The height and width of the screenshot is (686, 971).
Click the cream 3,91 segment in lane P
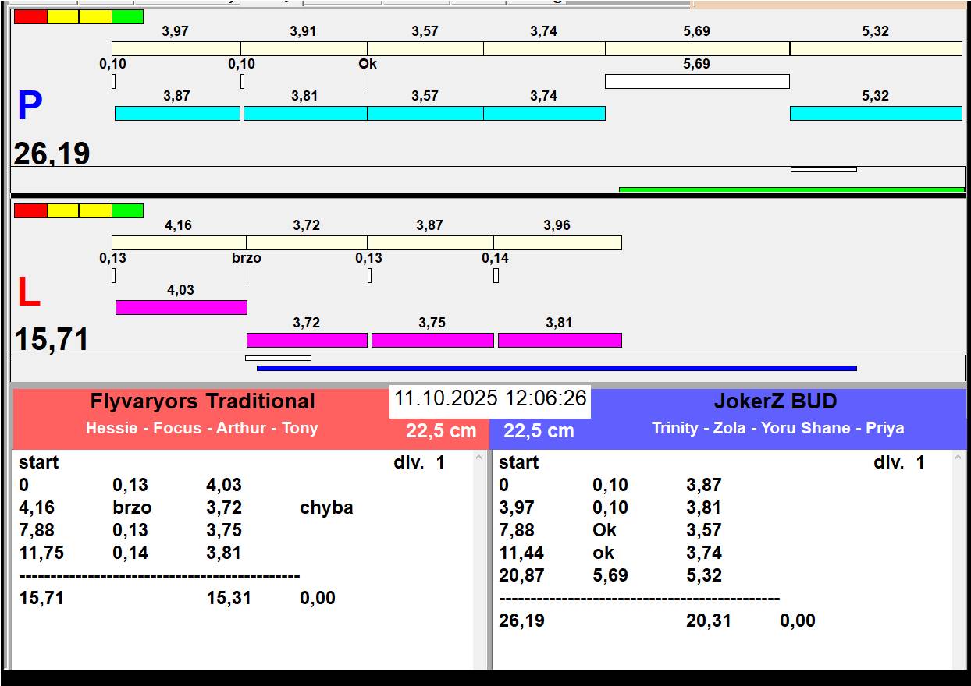point(304,48)
